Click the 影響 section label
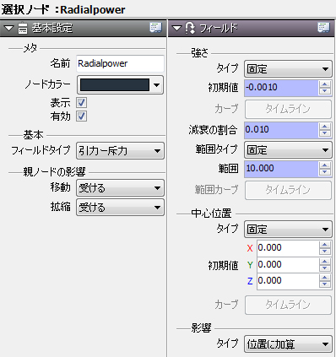The height and width of the screenshot is (357, 336). pyautogui.click(x=201, y=328)
